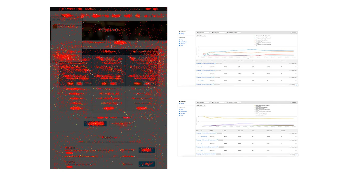Screen dimensions: 351x177
Task: Open Settings in the upper dashboard sidebar
Action: pos(182,34)
